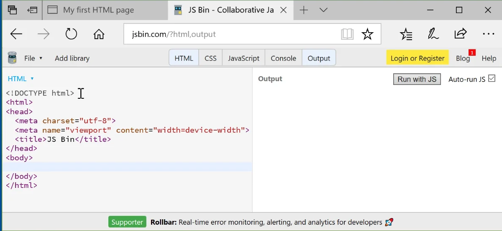The image size is (502, 231).
Task: Click Run with JS button
Action: [x=417, y=79]
